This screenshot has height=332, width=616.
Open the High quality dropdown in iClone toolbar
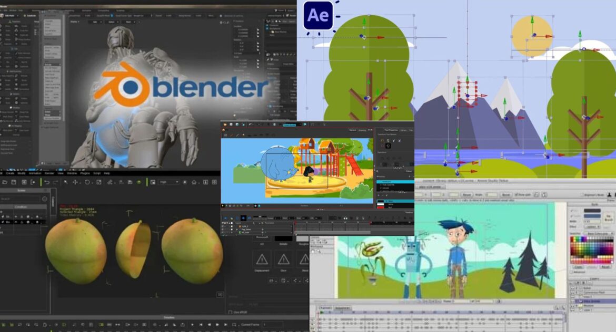[168, 182]
